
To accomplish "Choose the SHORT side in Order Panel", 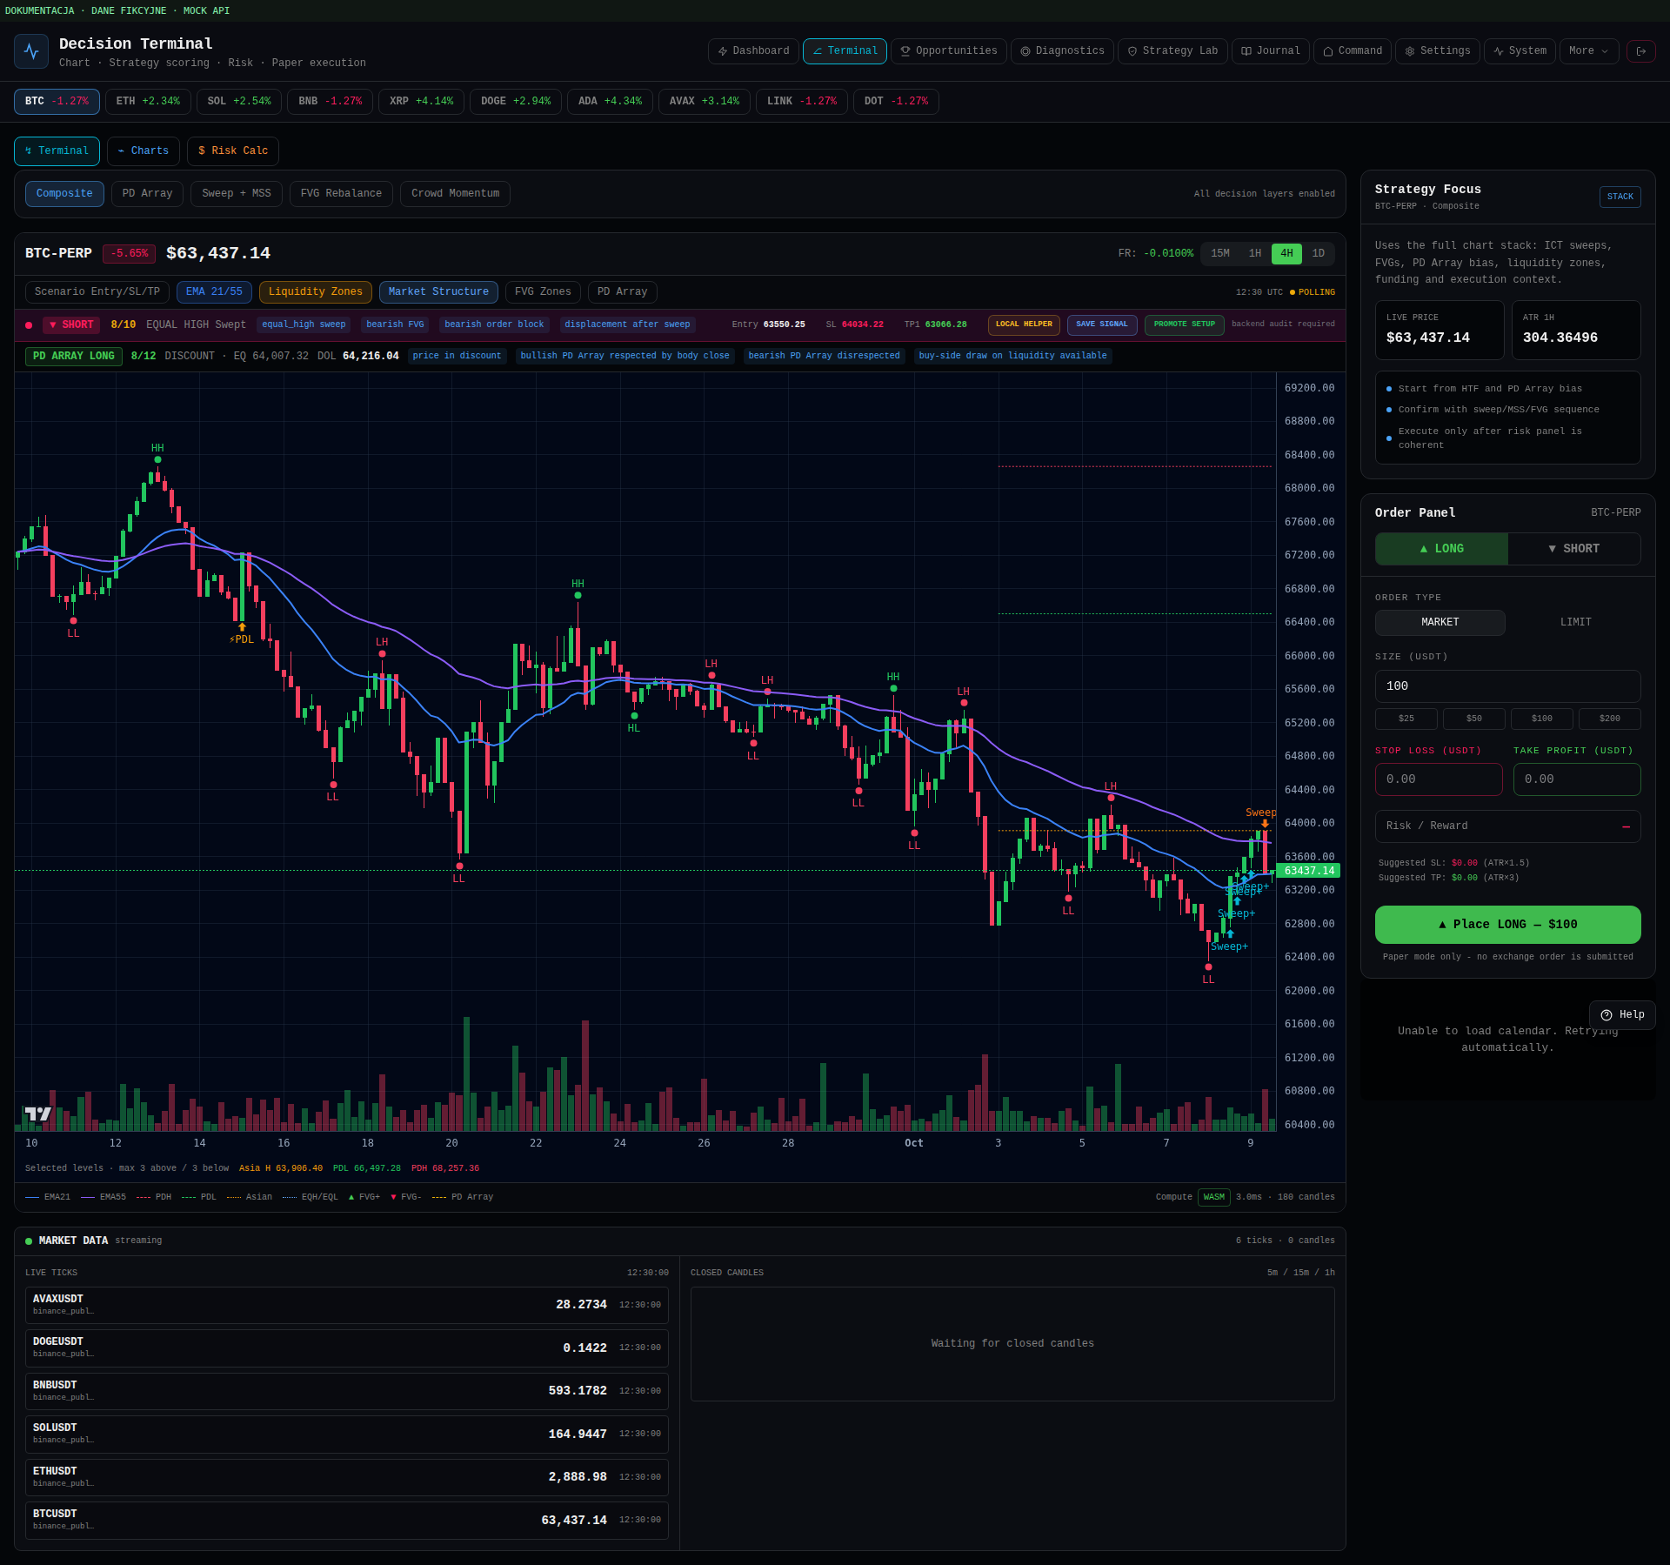I will point(1574,549).
